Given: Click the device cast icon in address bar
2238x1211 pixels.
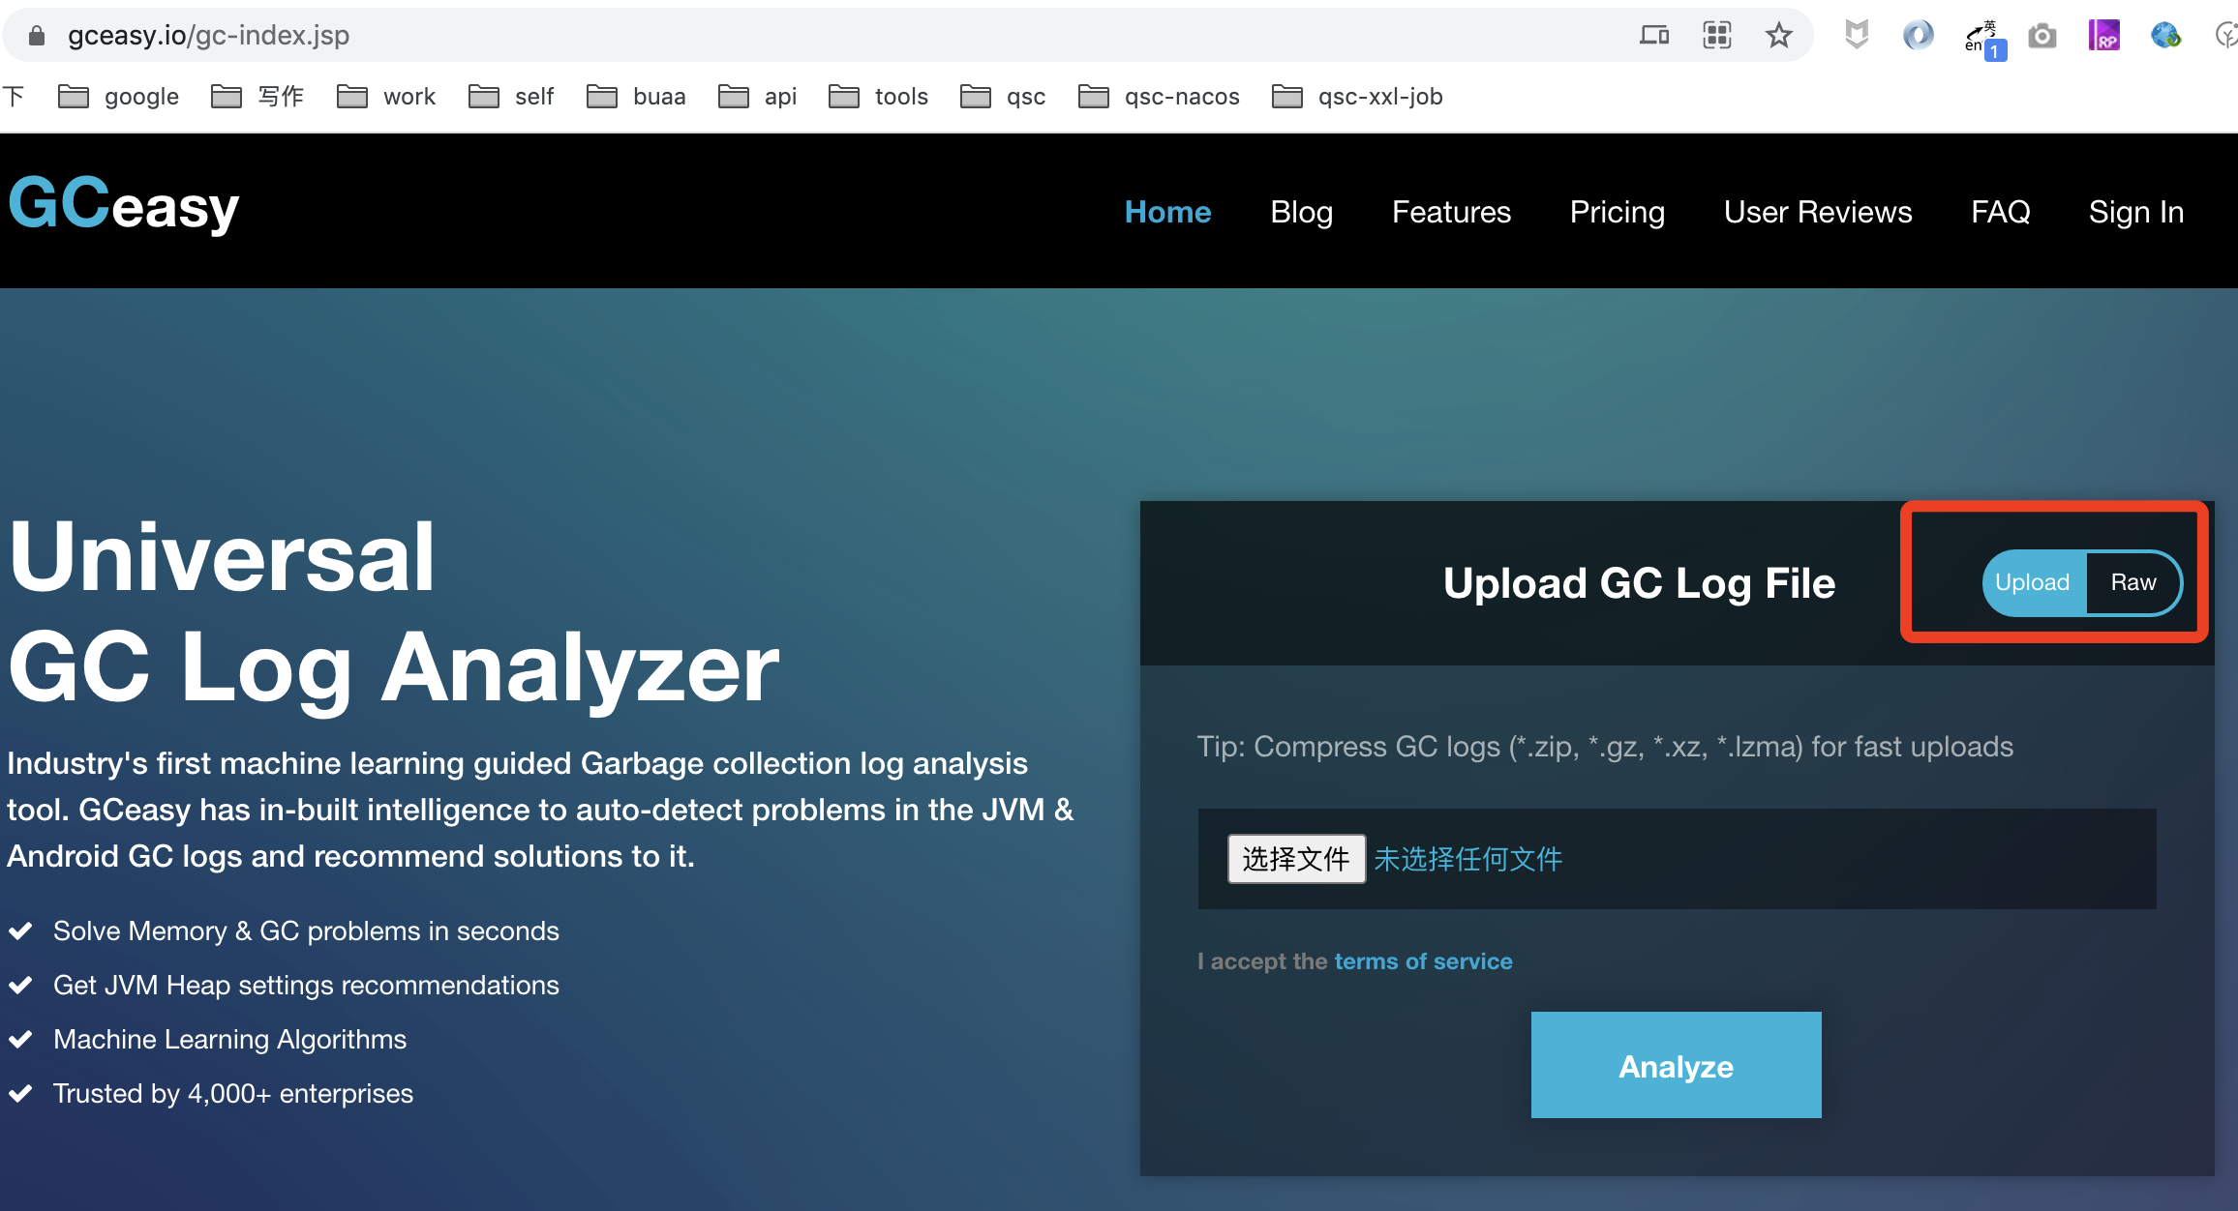Looking at the screenshot, I should pyautogui.click(x=1654, y=36).
